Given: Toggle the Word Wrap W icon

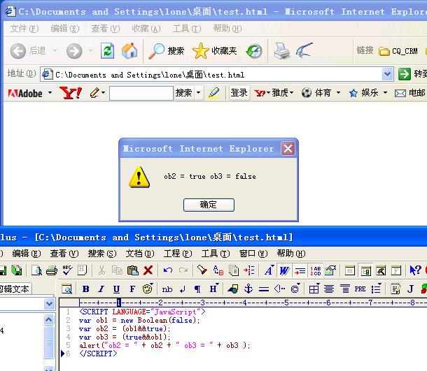Looking at the screenshot, I should pyautogui.click(x=284, y=270).
